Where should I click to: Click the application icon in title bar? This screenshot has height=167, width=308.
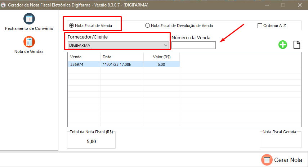[3, 5]
